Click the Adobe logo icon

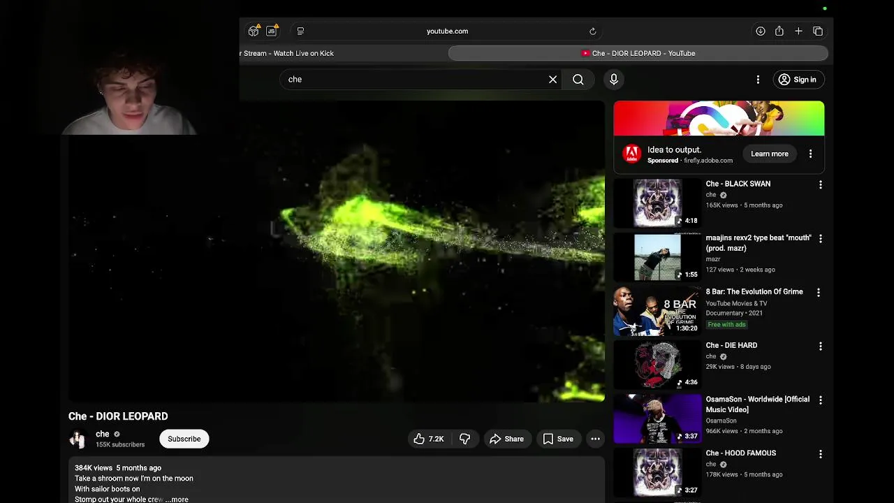pyautogui.click(x=631, y=154)
